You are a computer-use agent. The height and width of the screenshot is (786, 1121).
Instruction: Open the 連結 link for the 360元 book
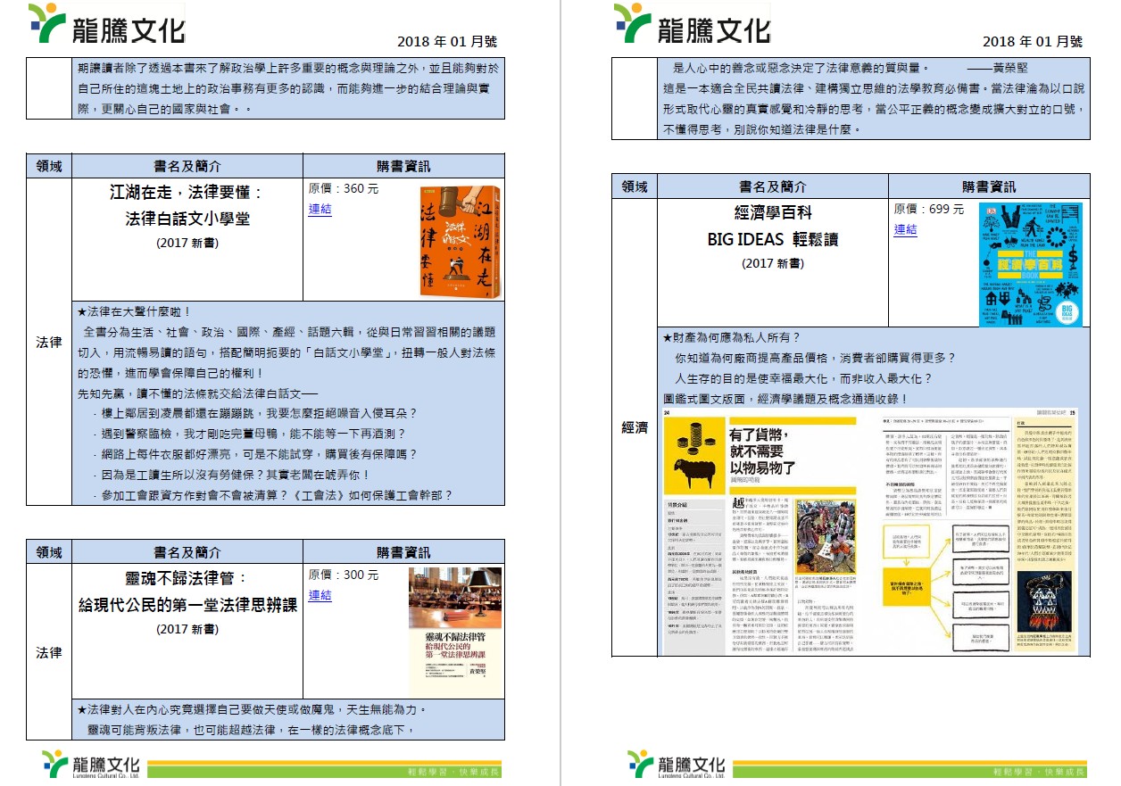point(320,209)
